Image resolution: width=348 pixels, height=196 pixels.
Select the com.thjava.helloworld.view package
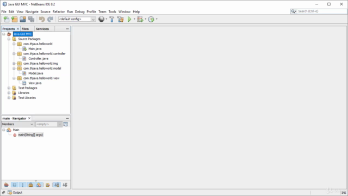tap(41, 78)
